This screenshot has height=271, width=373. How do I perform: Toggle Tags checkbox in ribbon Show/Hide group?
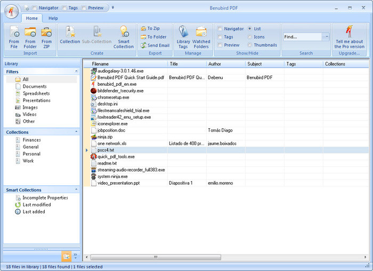pos(220,37)
